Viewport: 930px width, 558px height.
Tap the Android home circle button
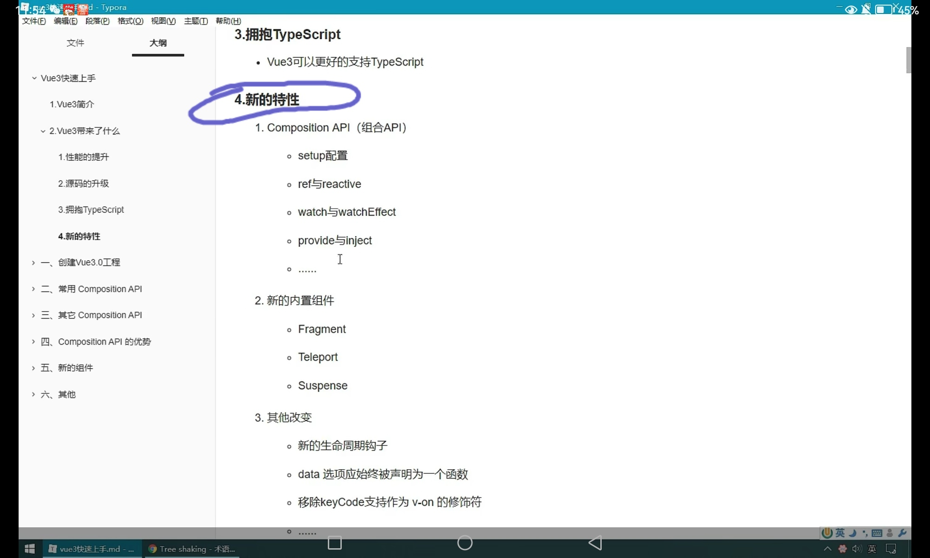pyautogui.click(x=465, y=543)
